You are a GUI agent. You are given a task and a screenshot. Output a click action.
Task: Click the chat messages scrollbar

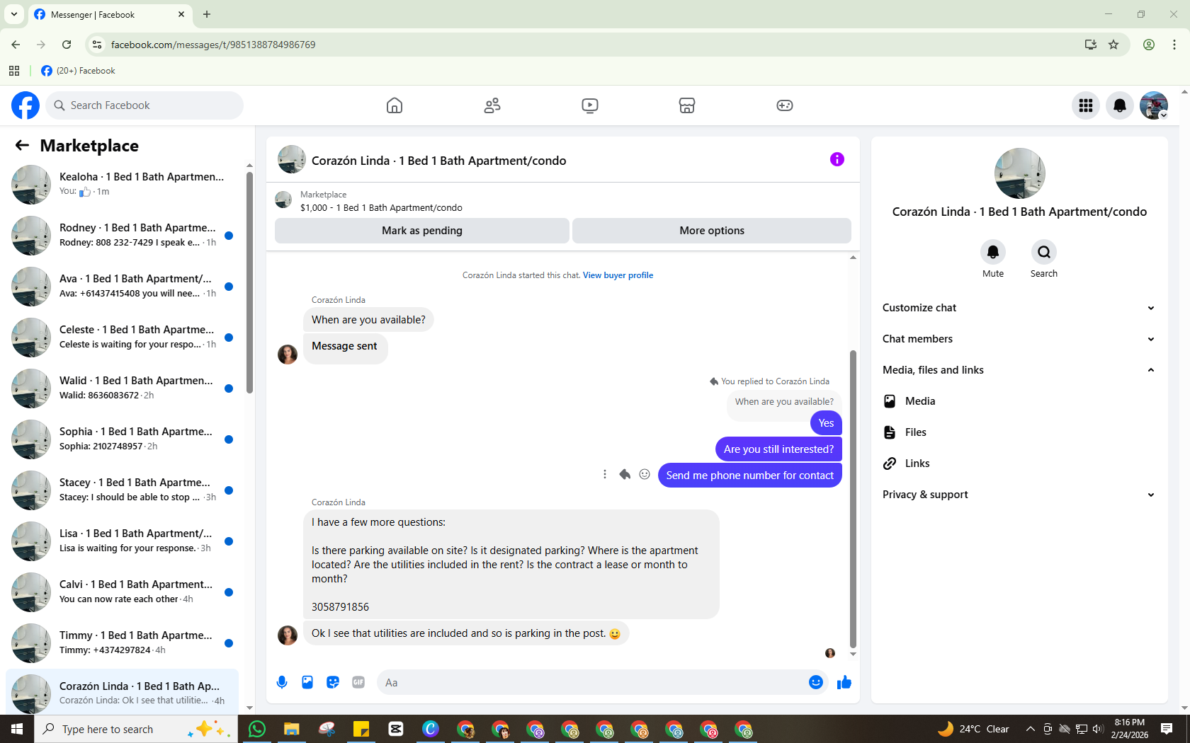coord(853,499)
